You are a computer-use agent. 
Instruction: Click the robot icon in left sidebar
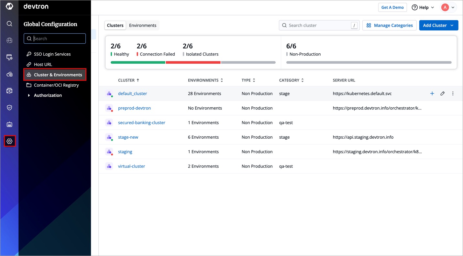pyautogui.click(x=9, y=124)
